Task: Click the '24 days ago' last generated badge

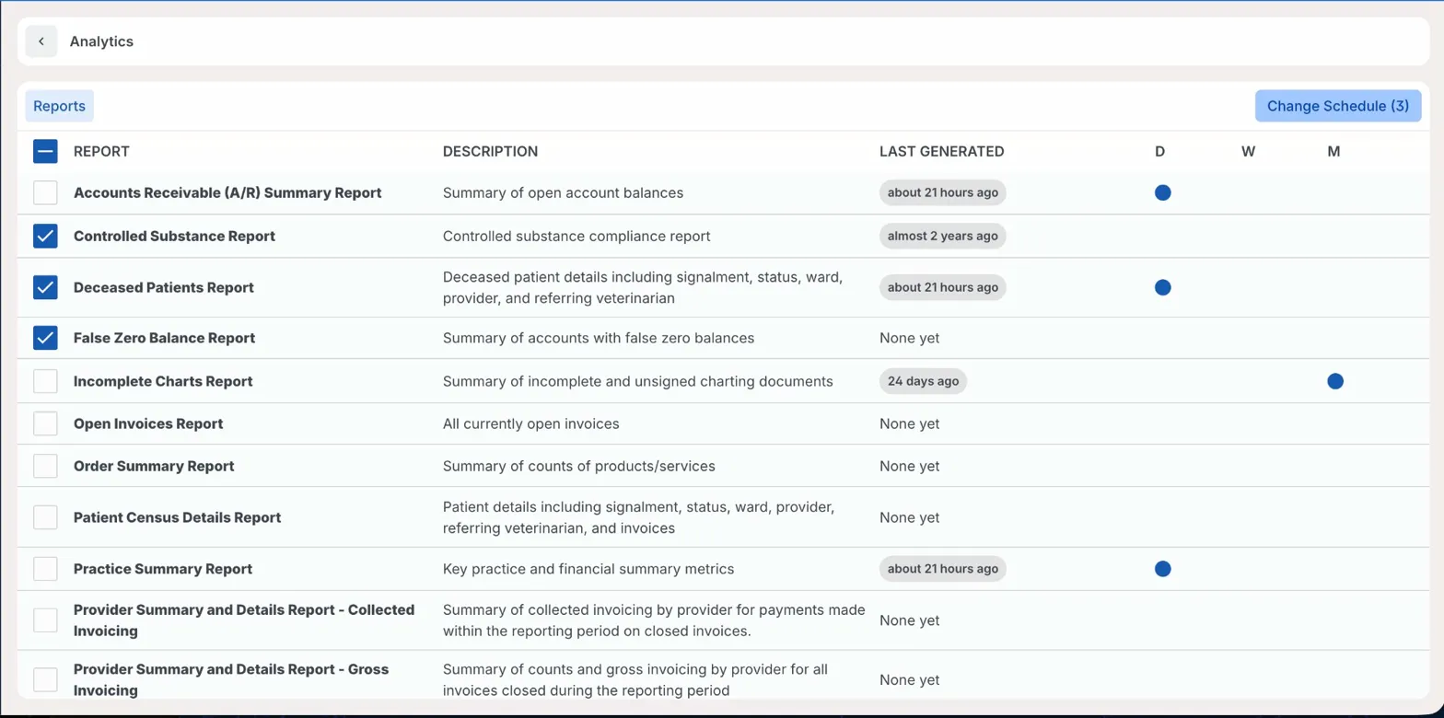Action: click(923, 381)
